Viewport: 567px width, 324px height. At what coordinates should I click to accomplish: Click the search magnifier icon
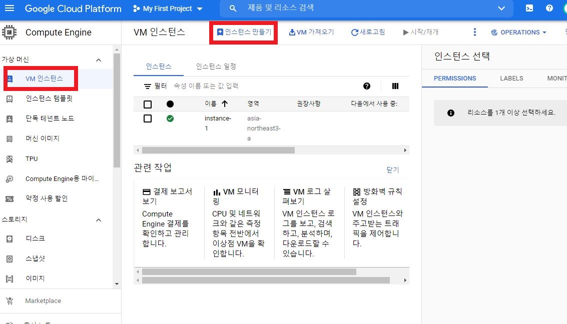pos(233,8)
